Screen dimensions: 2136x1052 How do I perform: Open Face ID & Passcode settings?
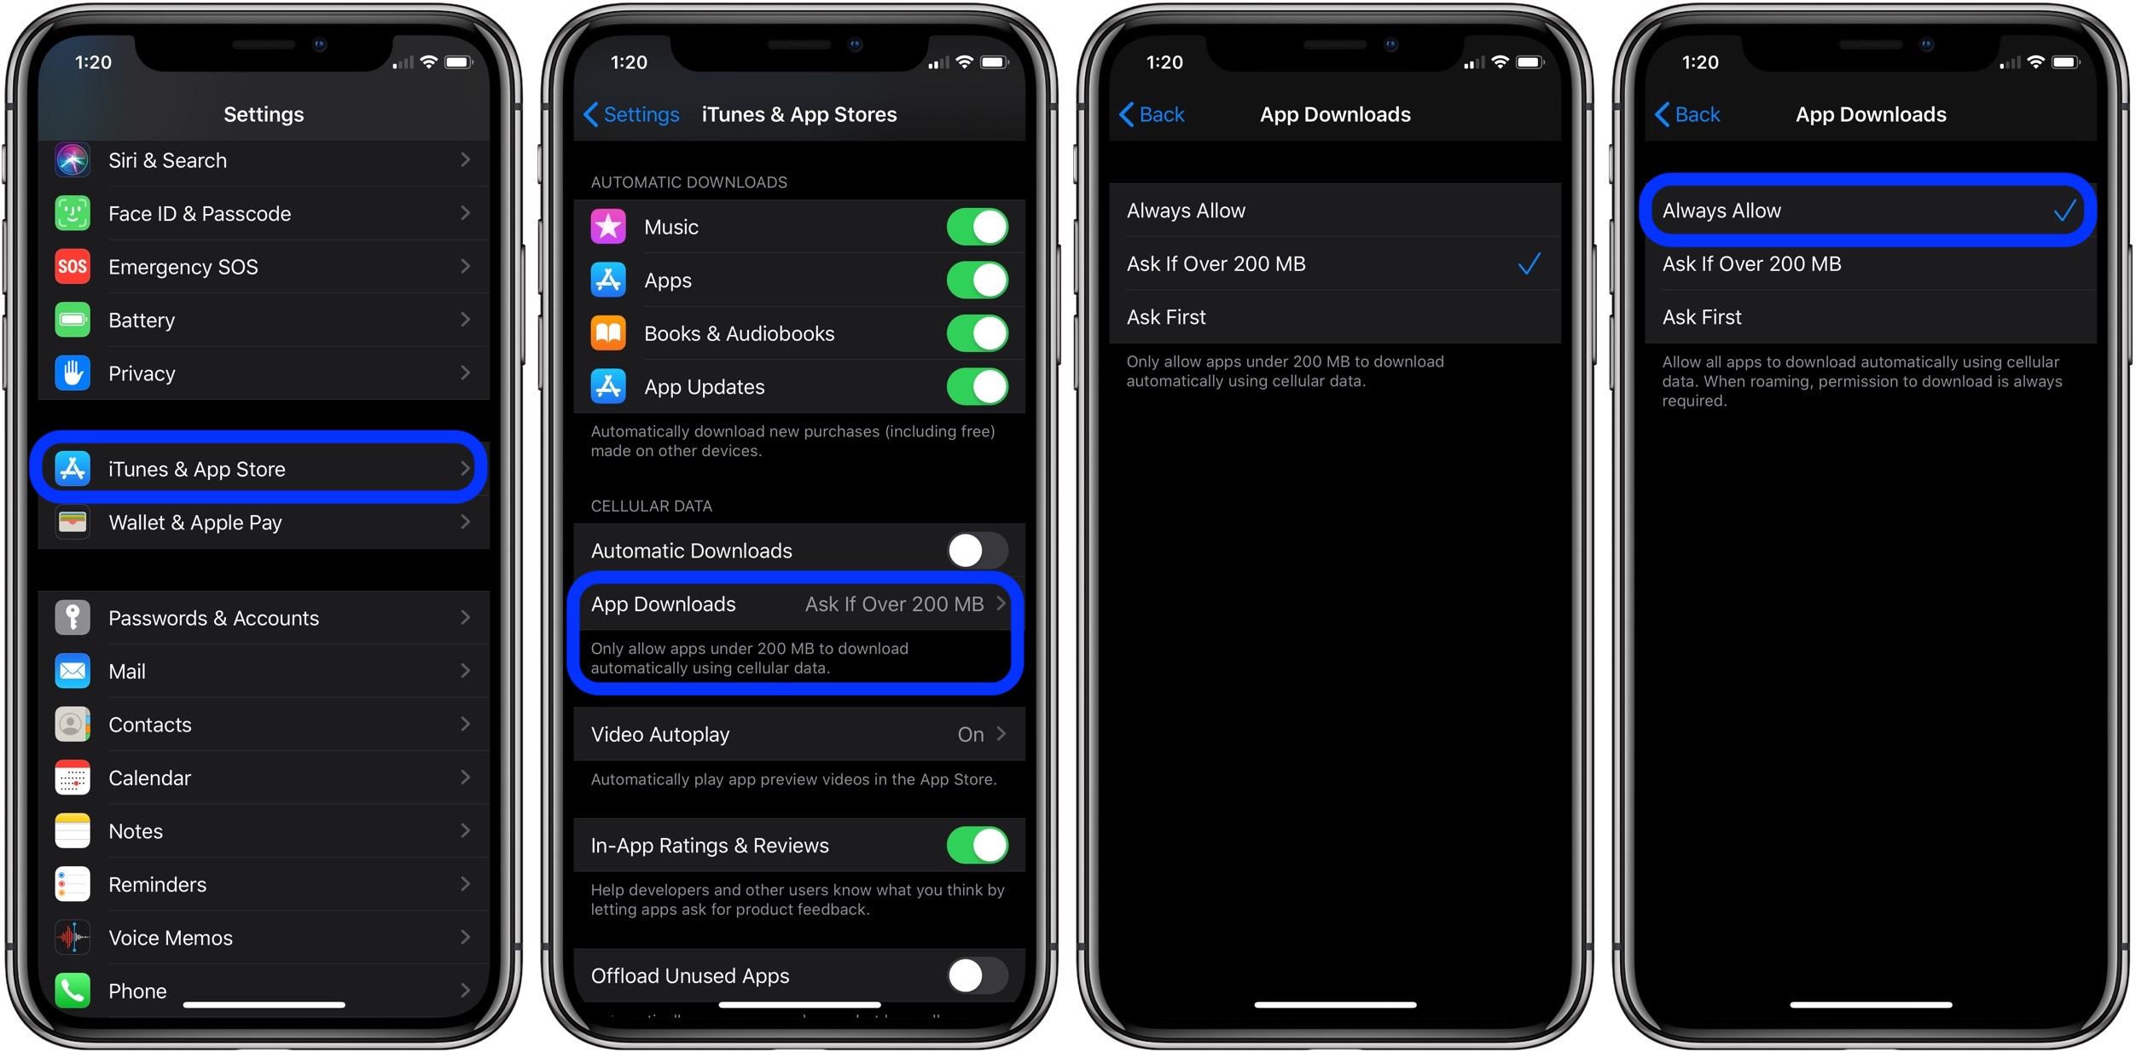(265, 217)
